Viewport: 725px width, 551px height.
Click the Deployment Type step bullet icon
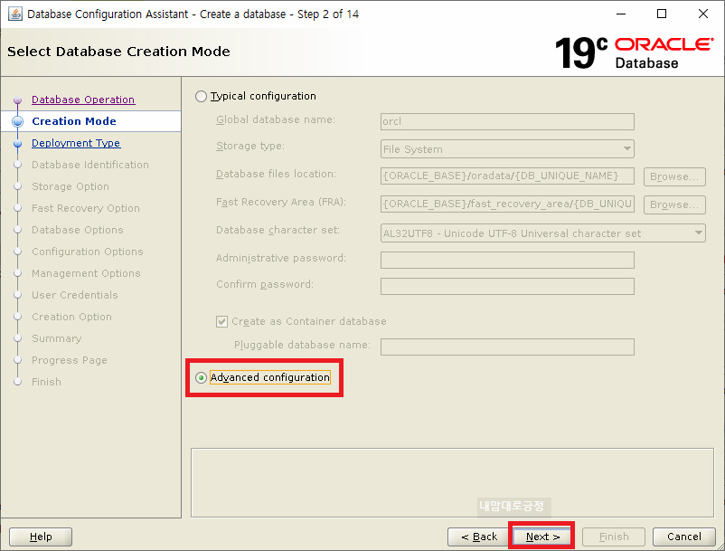coord(17,144)
